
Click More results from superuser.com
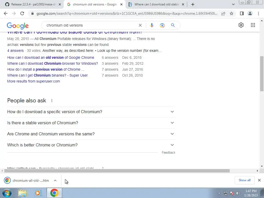pos(34,81)
